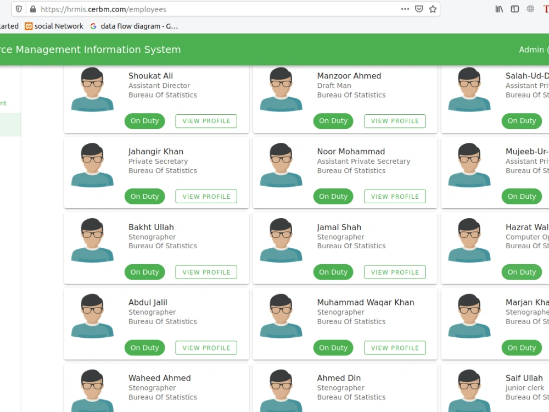This screenshot has width=549, height=412.
Task: Click Hazrat Wal's avatar image
Action: [469, 241]
